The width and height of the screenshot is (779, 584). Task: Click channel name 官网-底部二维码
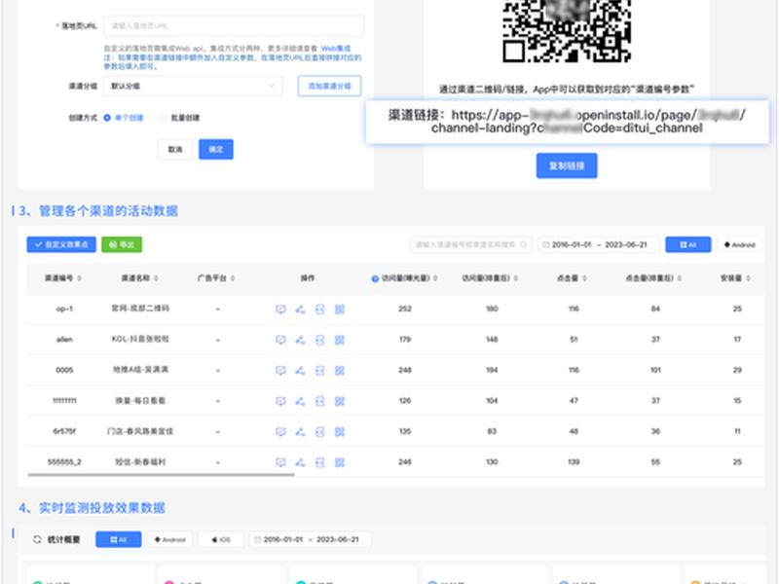140,309
